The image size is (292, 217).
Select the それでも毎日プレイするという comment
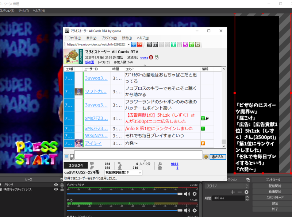coord(154,136)
